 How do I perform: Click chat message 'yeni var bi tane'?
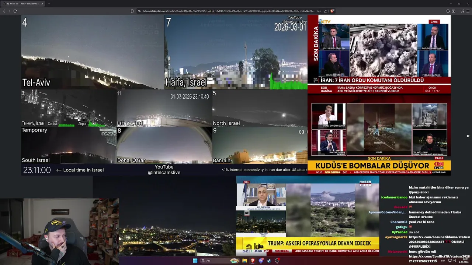421,222
